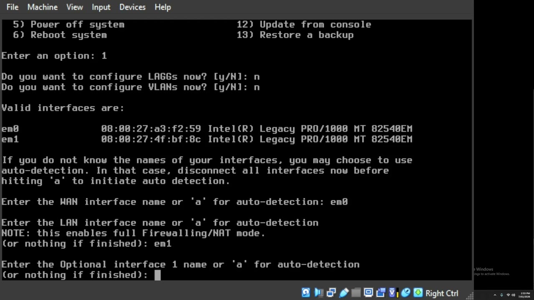
Task: Click the 'configure LAGGs now?' line
Action: 131,77
